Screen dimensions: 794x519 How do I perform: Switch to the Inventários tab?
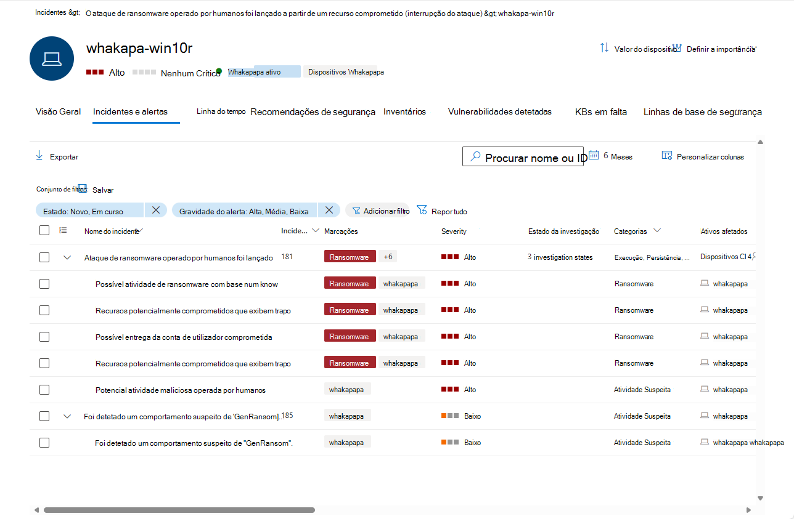point(404,112)
